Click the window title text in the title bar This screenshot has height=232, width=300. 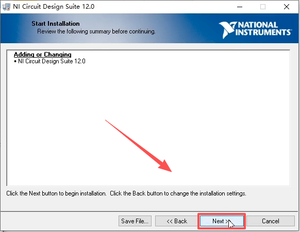tap(54, 7)
